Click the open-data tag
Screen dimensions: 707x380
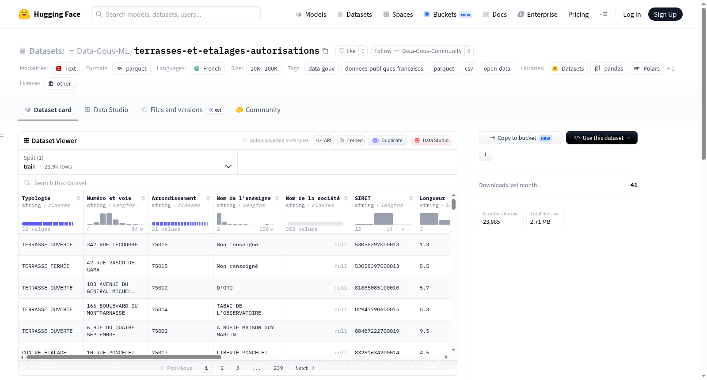pyautogui.click(x=497, y=68)
